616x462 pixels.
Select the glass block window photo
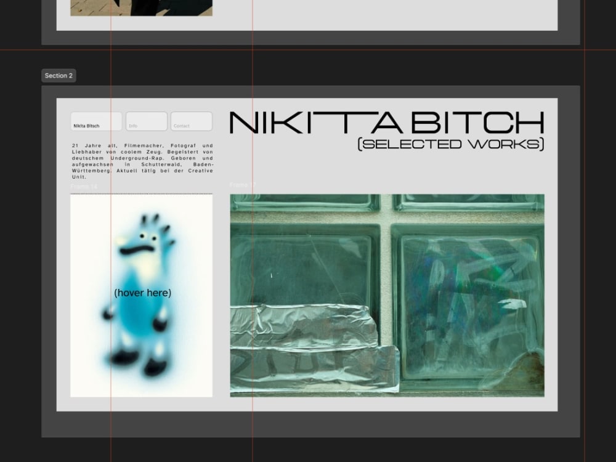tap(387, 296)
